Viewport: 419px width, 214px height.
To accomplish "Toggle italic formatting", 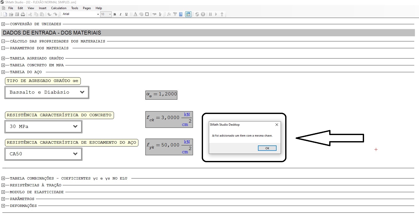I will tap(121, 14).
